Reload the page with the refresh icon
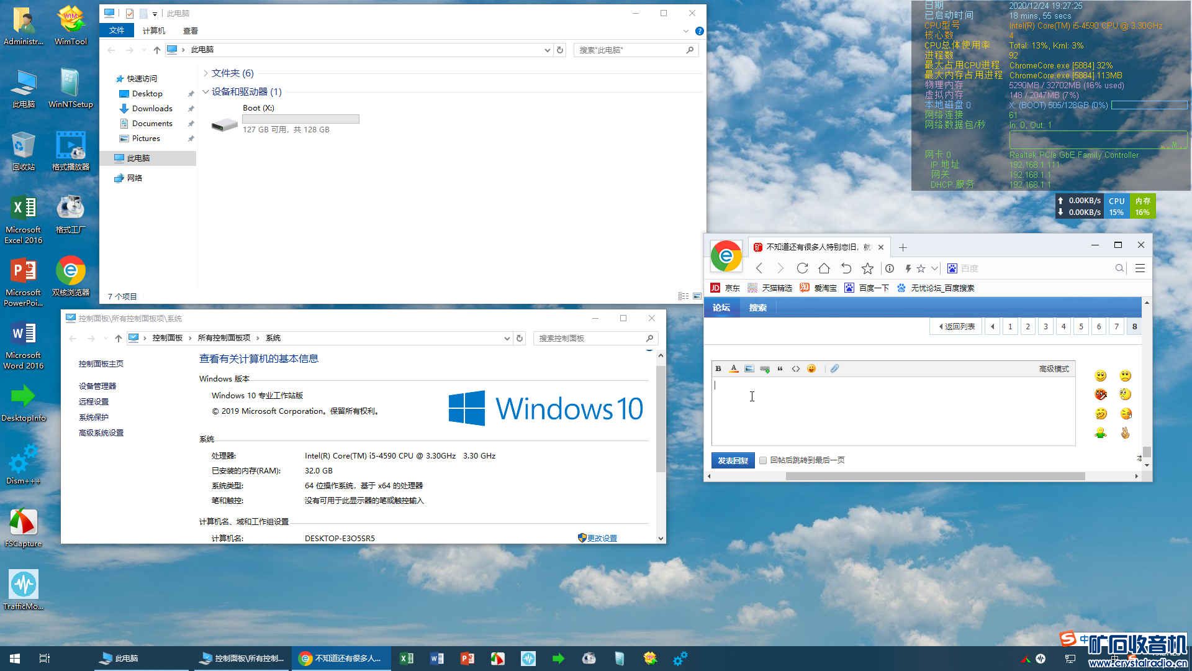1192x671 pixels. [x=802, y=268]
